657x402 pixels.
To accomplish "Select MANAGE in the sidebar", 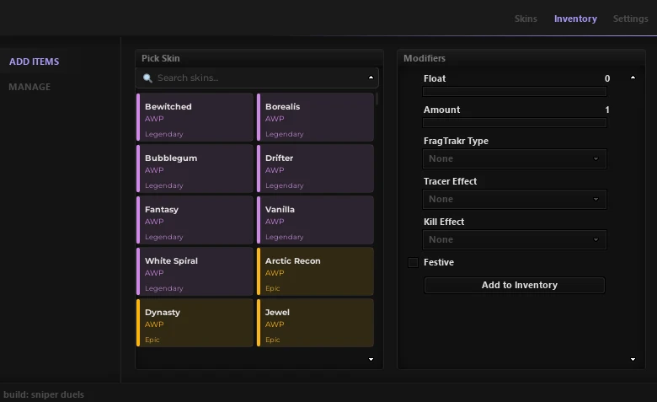I will (x=29, y=87).
